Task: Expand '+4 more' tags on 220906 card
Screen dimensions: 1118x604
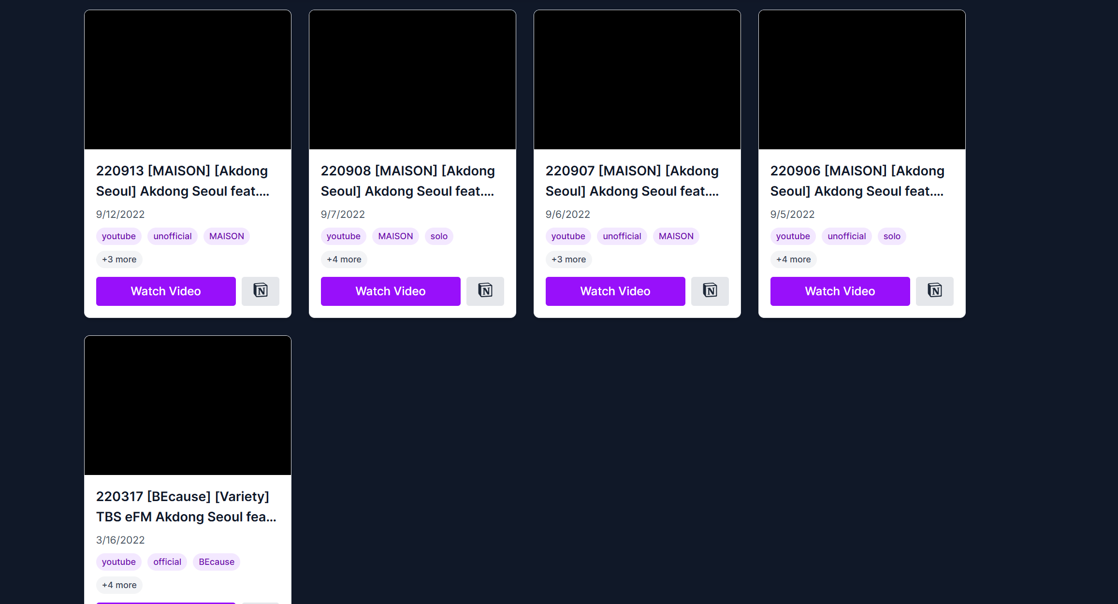Action: (x=793, y=259)
